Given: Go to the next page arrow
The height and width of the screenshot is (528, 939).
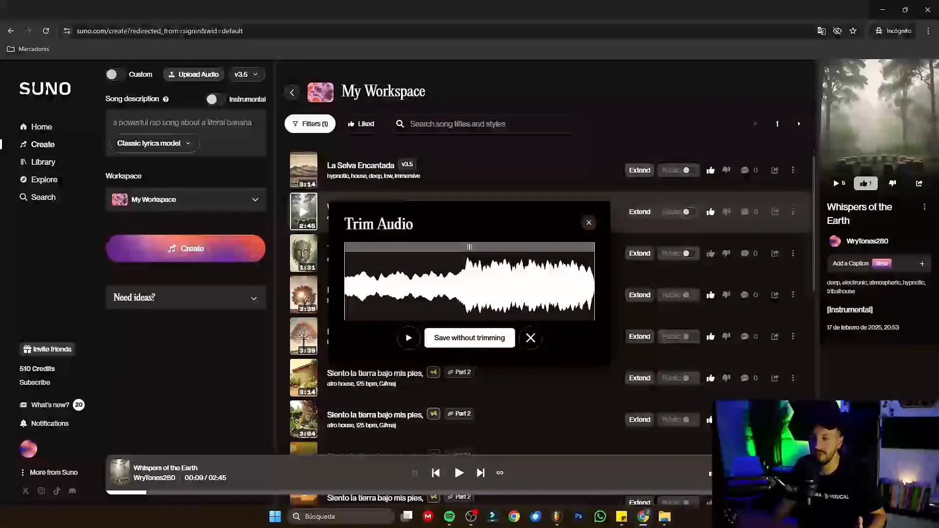Looking at the screenshot, I should [799, 124].
